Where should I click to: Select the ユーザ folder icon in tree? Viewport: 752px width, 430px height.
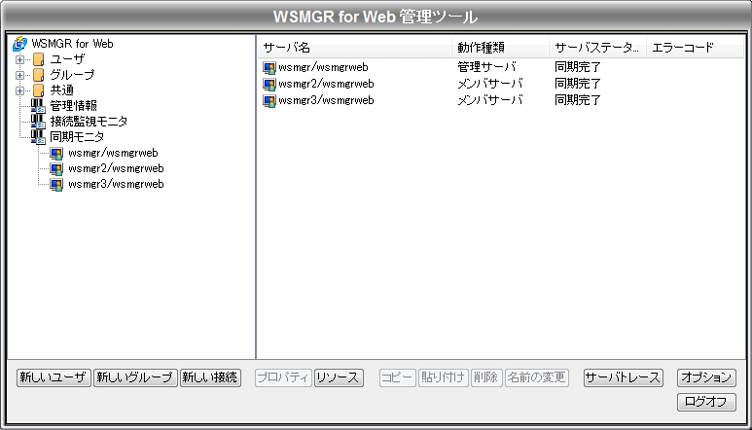tap(38, 59)
